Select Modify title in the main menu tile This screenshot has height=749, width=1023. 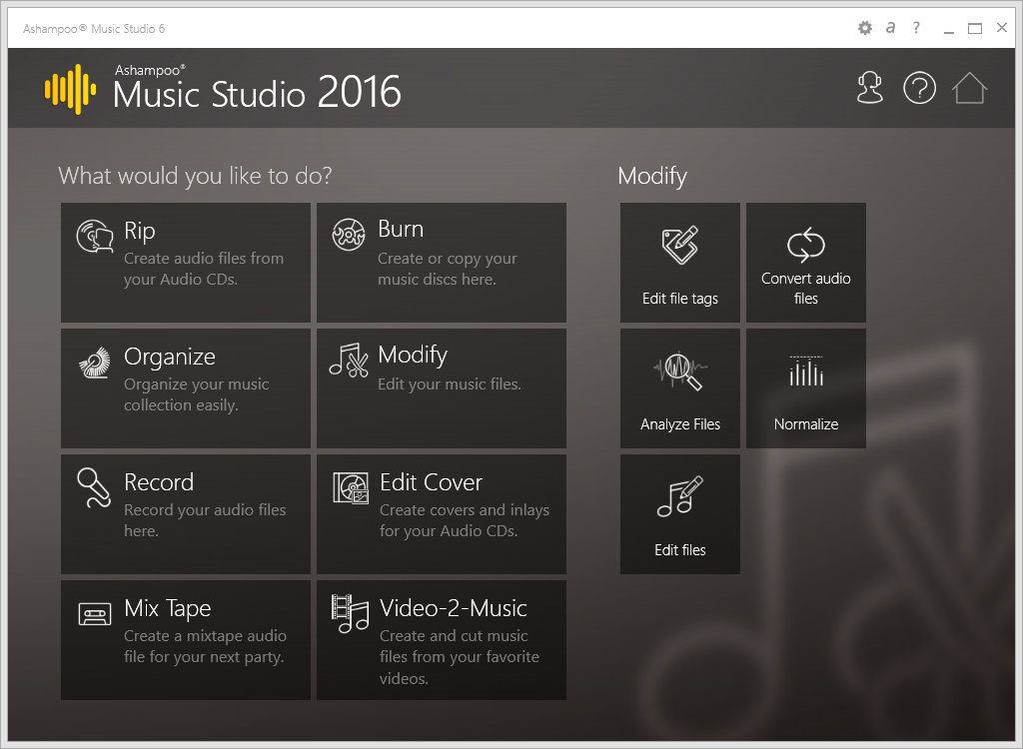413,356
